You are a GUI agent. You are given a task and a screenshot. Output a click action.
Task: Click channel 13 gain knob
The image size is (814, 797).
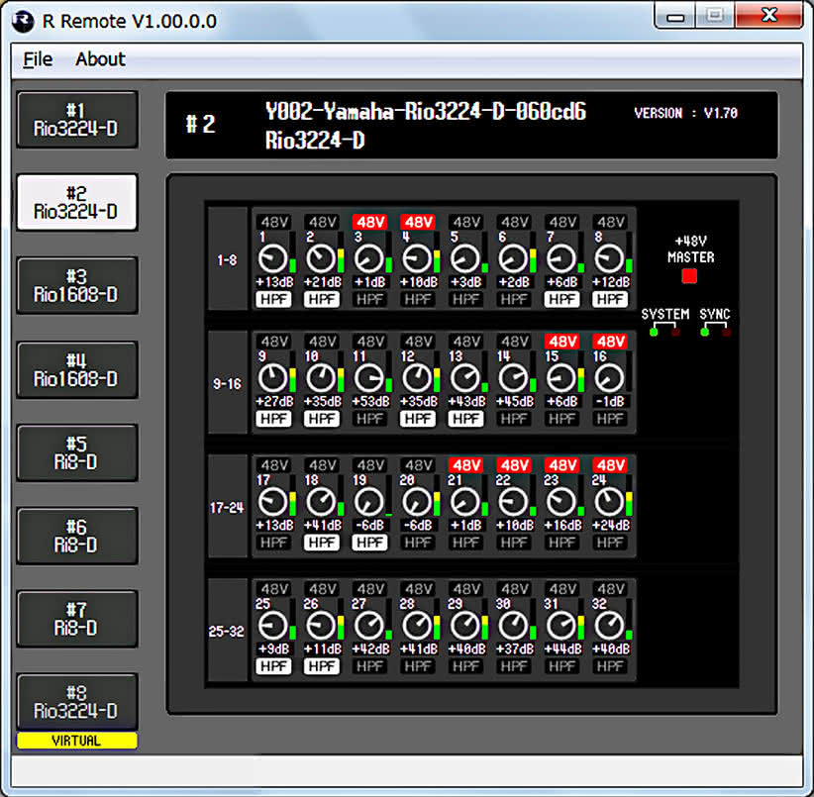[x=464, y=378]
